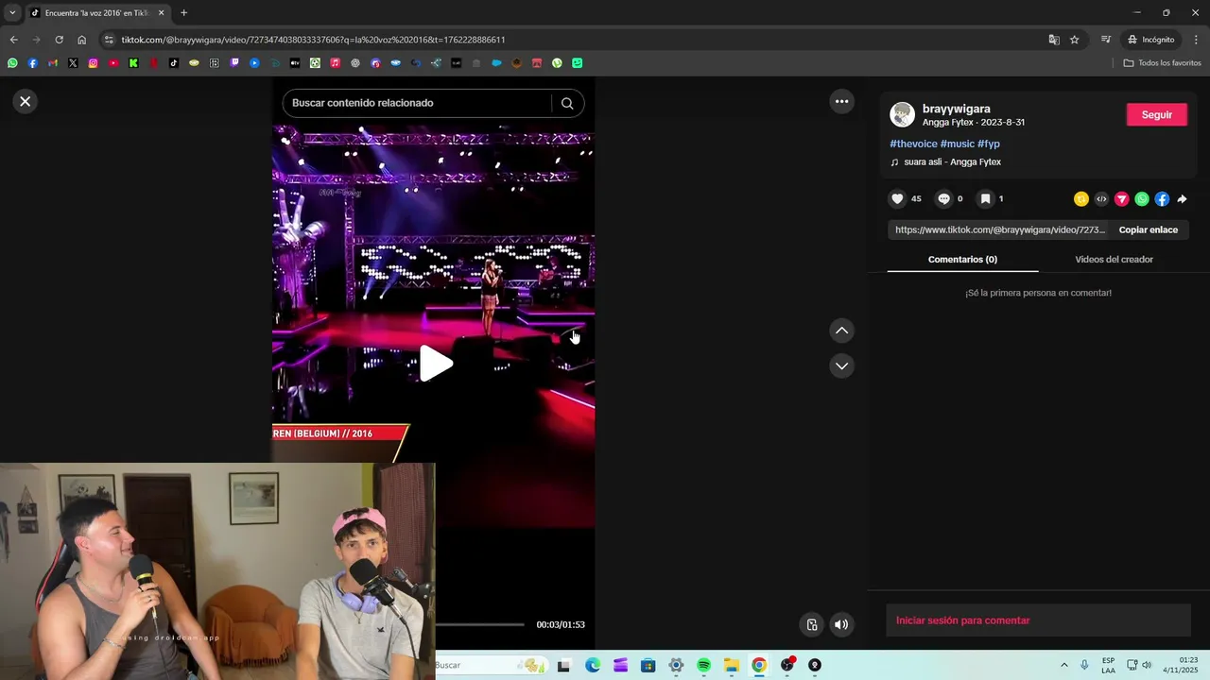Image resolution: width=1210 pixels, height=680 pixels.
Task: Open the #thevoice hashtag
Action: coord(913,144)
